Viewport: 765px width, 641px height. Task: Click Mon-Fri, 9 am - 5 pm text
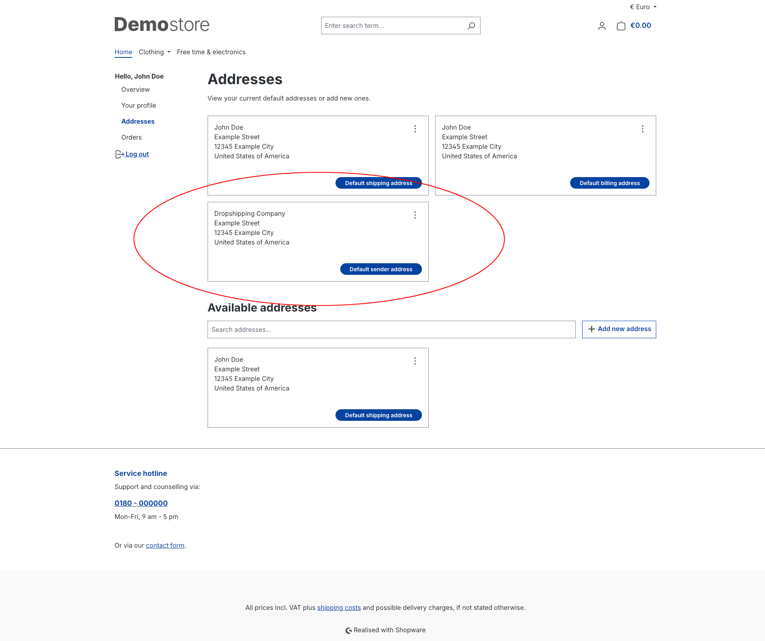146,517
